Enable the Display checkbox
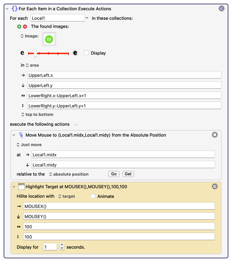 (86, 53)
